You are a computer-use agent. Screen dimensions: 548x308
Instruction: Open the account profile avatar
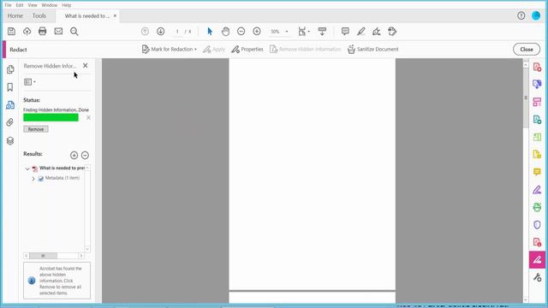pyautogui.click(x=536, y=15)
